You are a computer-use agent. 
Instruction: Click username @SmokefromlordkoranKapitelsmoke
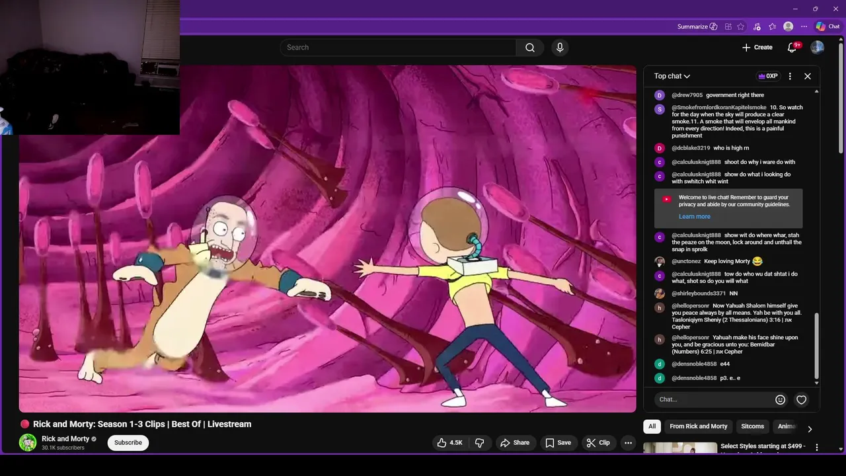point(719,108)
